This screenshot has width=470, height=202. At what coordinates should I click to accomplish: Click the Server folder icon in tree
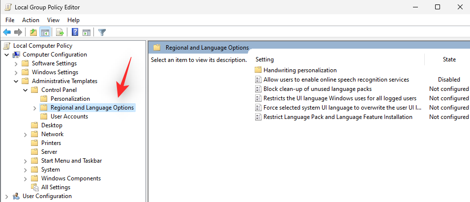(35, 152)
